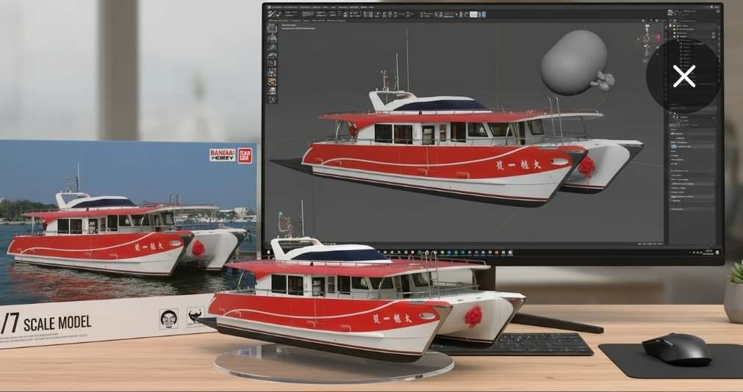Toggle the blue highlighted checkbox in the properties panel

(x=672, y=147)
